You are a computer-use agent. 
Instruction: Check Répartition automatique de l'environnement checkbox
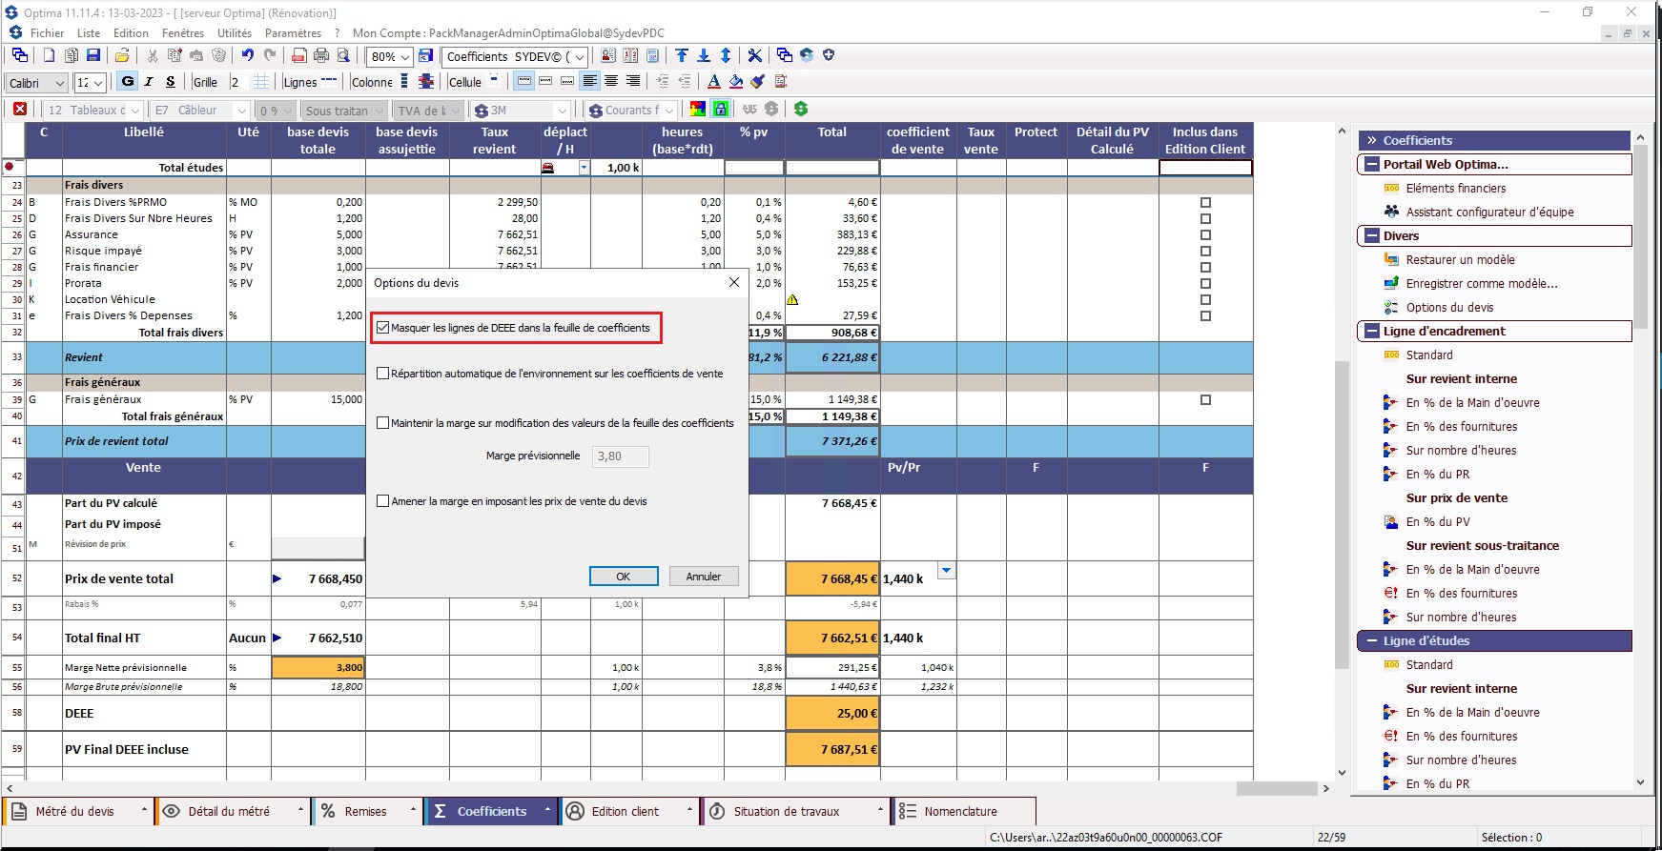point(383,374)
